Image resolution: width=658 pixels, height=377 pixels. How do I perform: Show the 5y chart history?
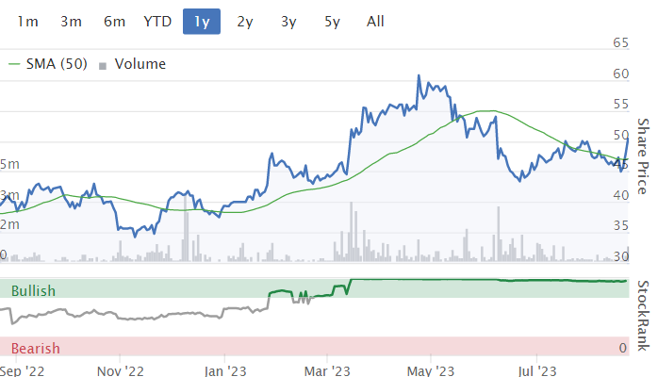click(332, 21)
